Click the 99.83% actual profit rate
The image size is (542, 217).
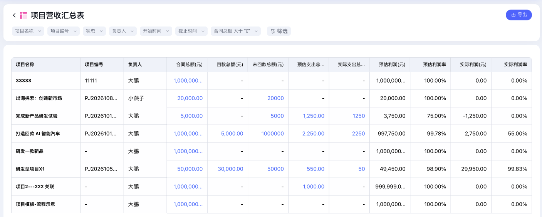(x=517, y=169)
